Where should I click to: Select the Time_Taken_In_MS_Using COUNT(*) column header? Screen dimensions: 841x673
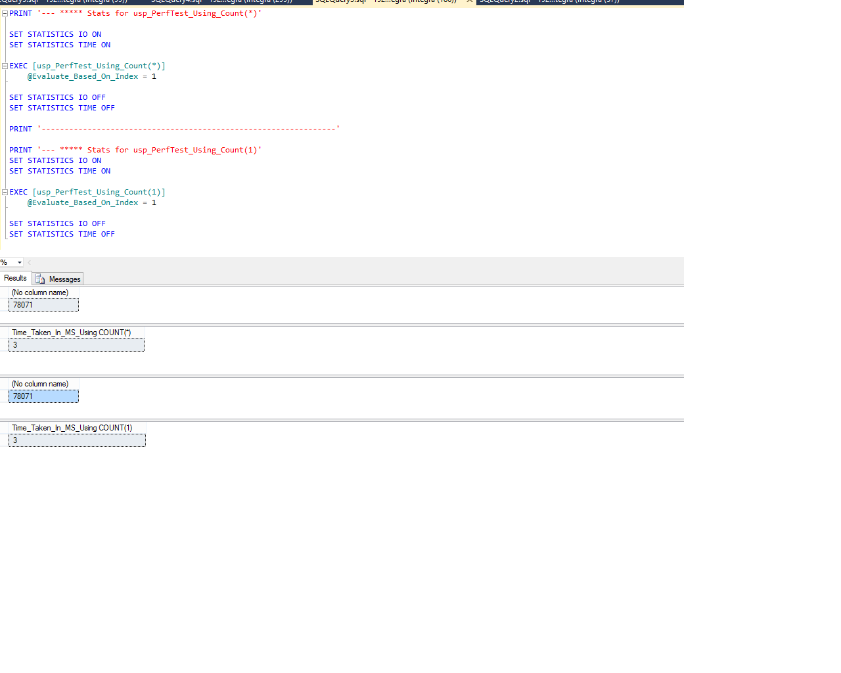(x=76, y=333)
